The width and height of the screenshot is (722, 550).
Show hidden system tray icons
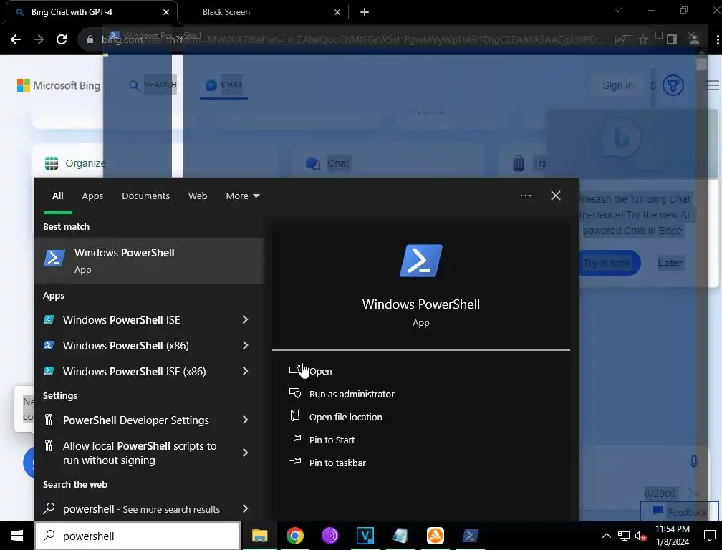[607, 536]
